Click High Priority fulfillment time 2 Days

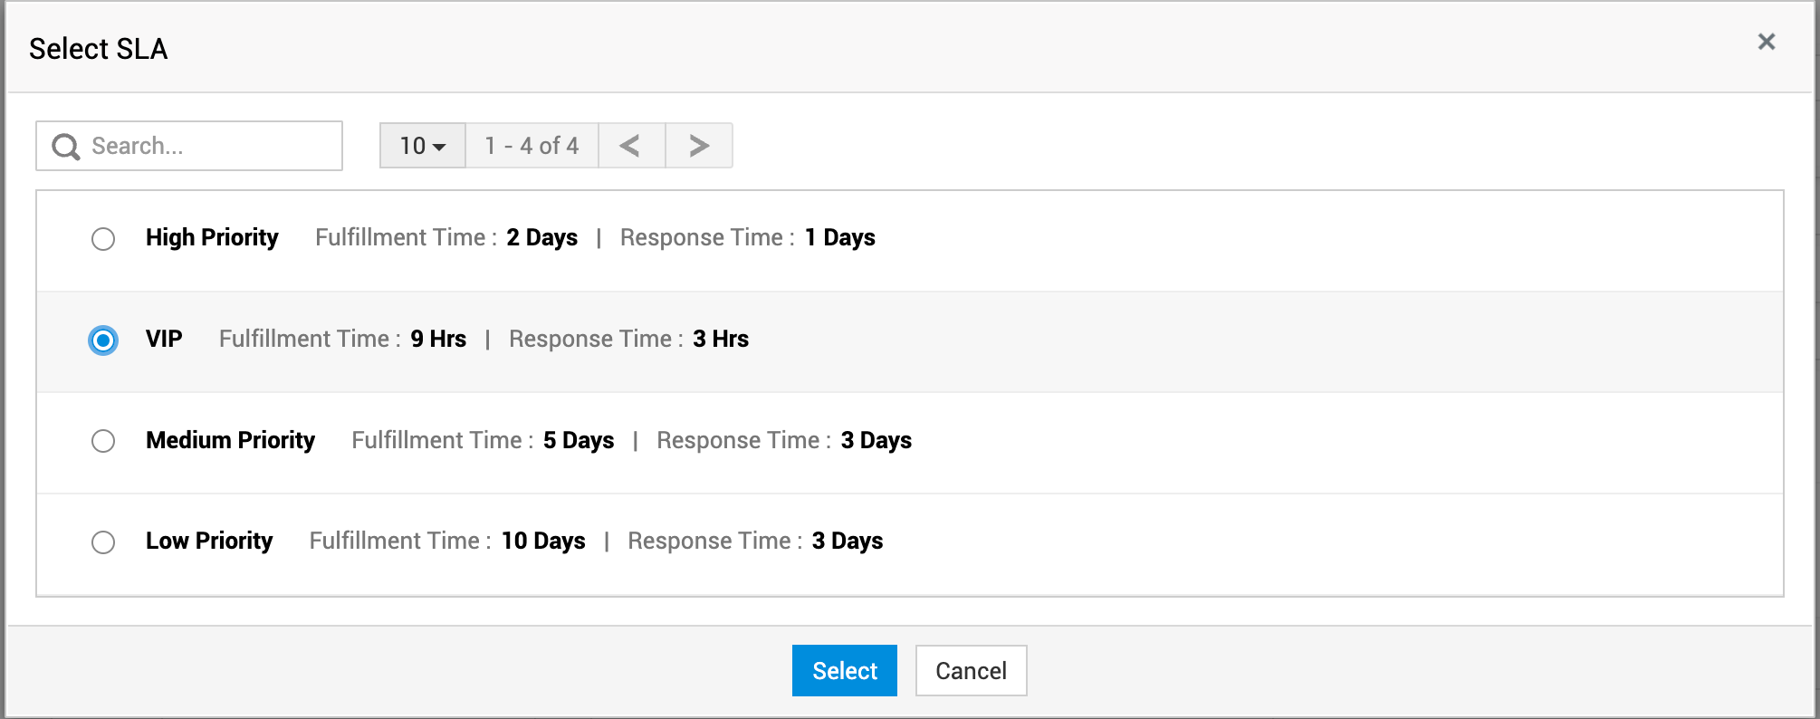541,237
